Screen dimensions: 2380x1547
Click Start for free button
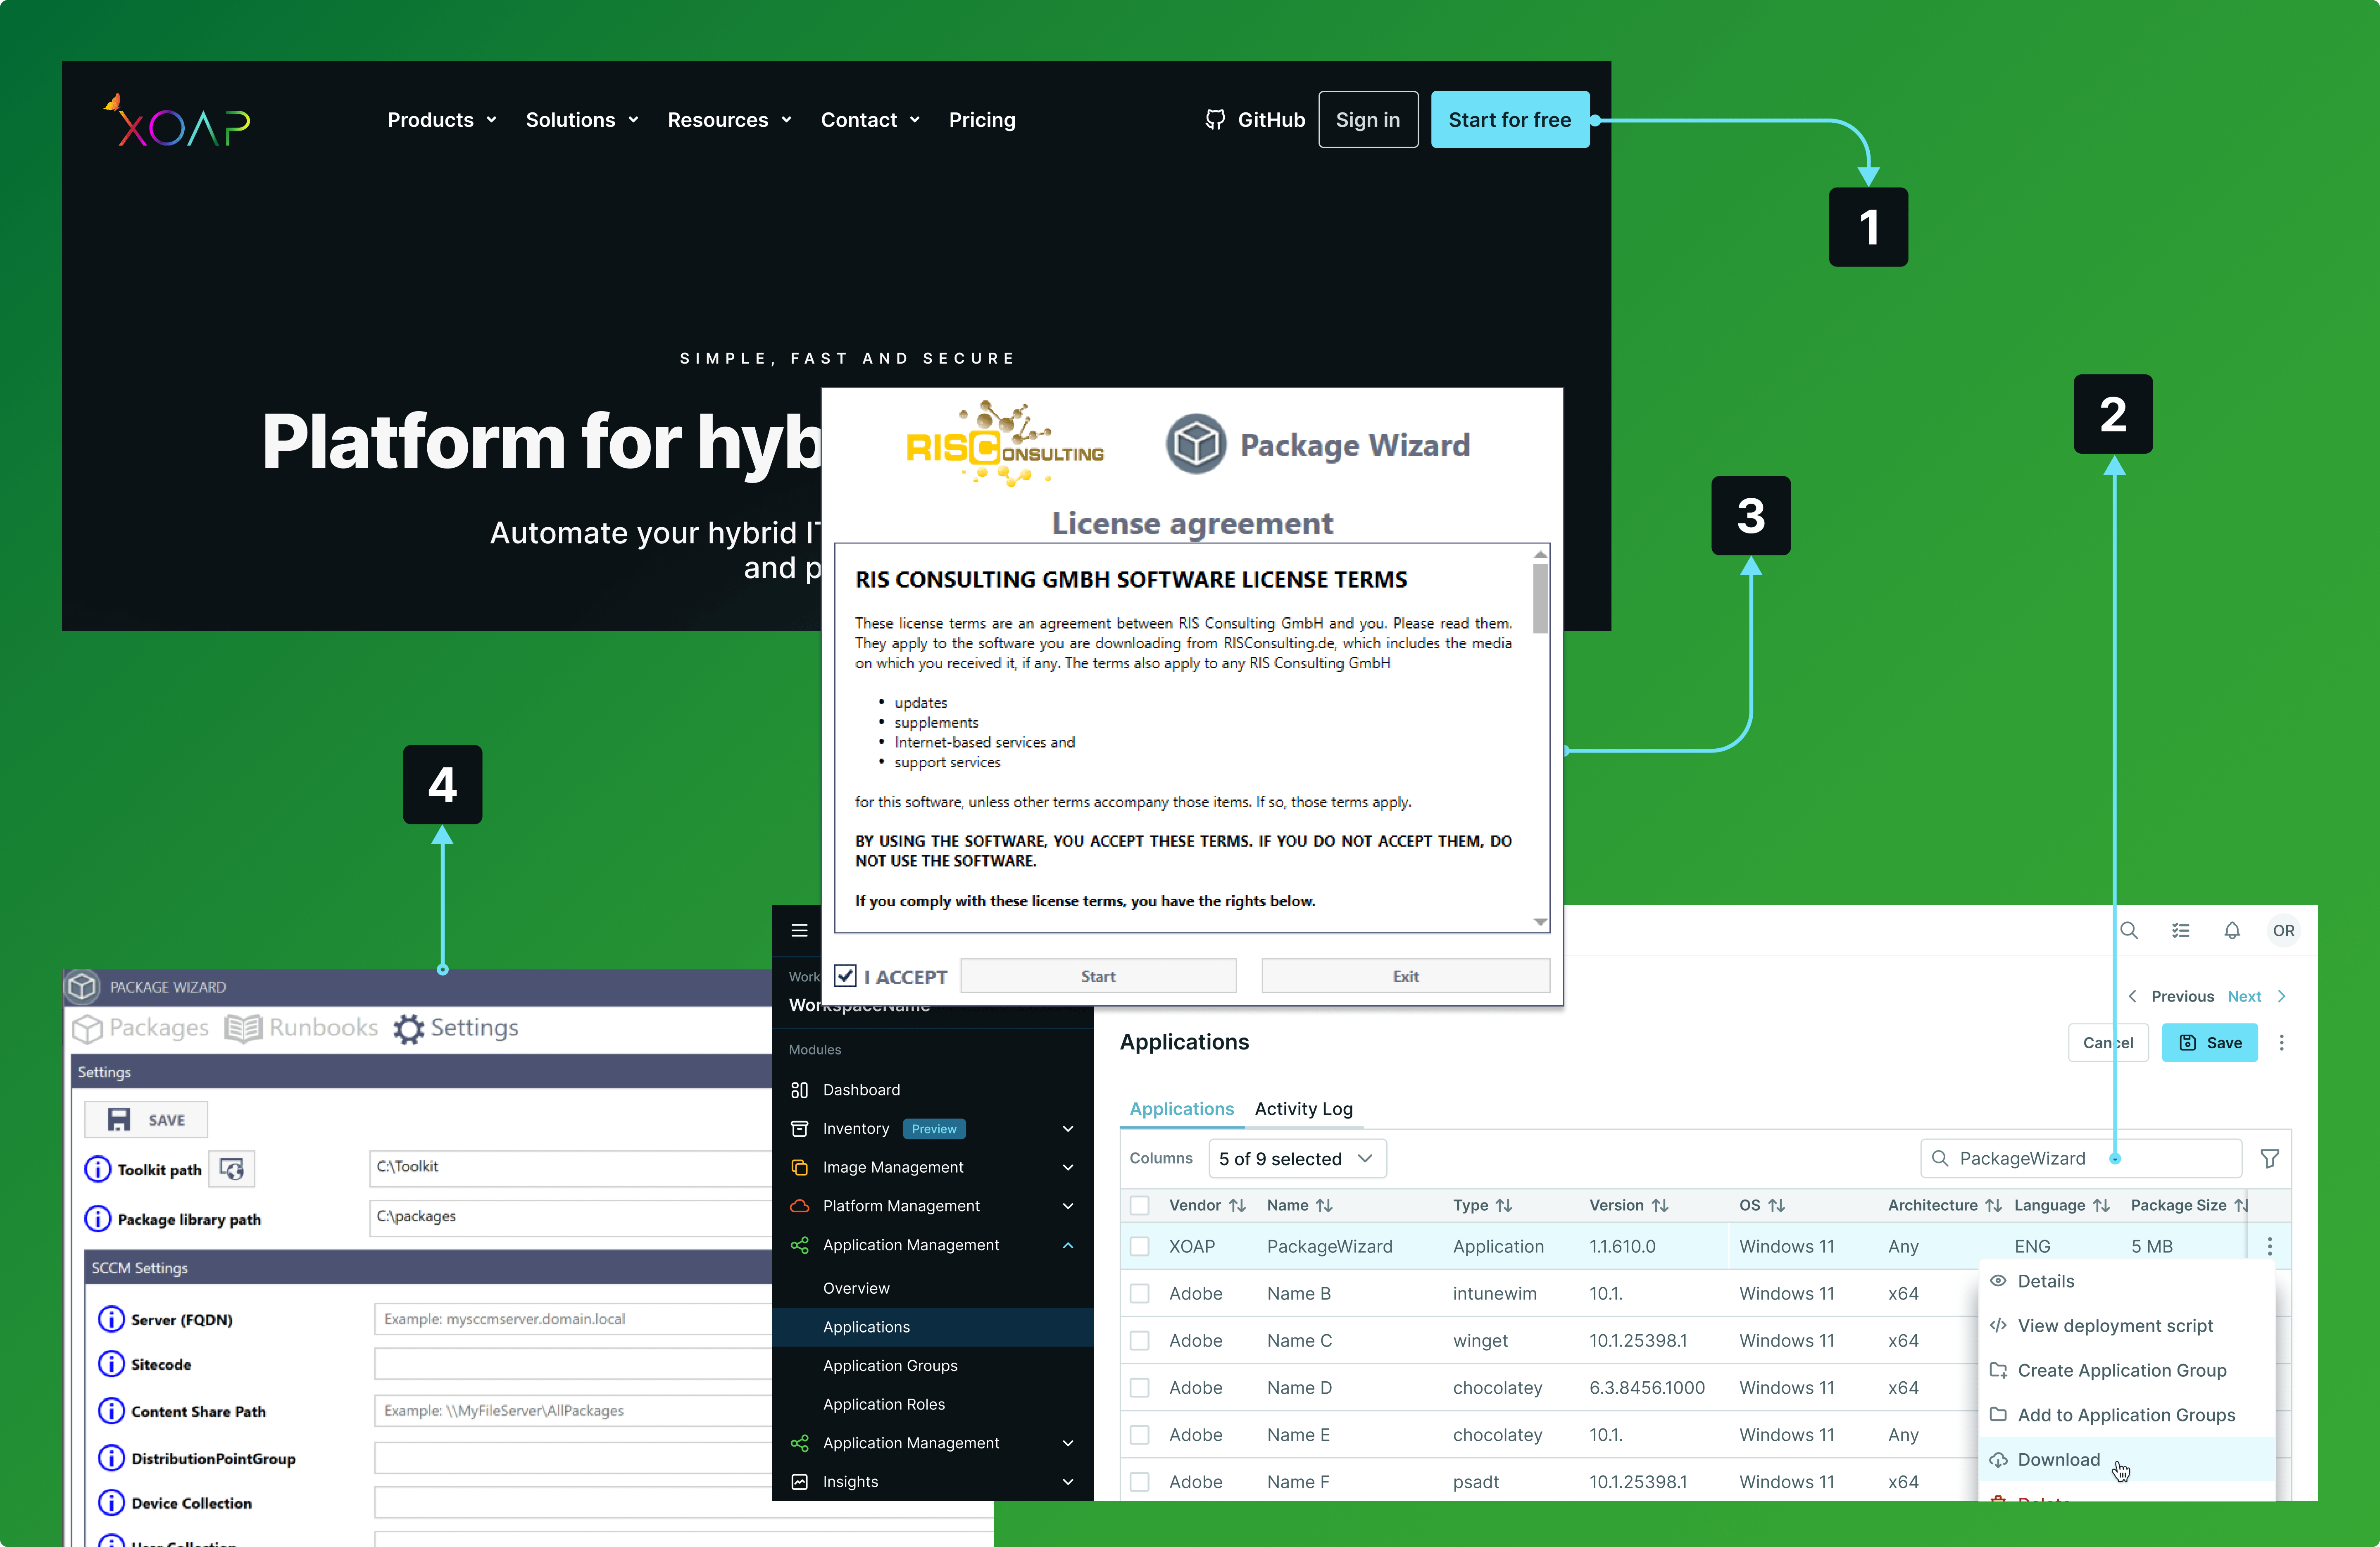click(1509, 120)
